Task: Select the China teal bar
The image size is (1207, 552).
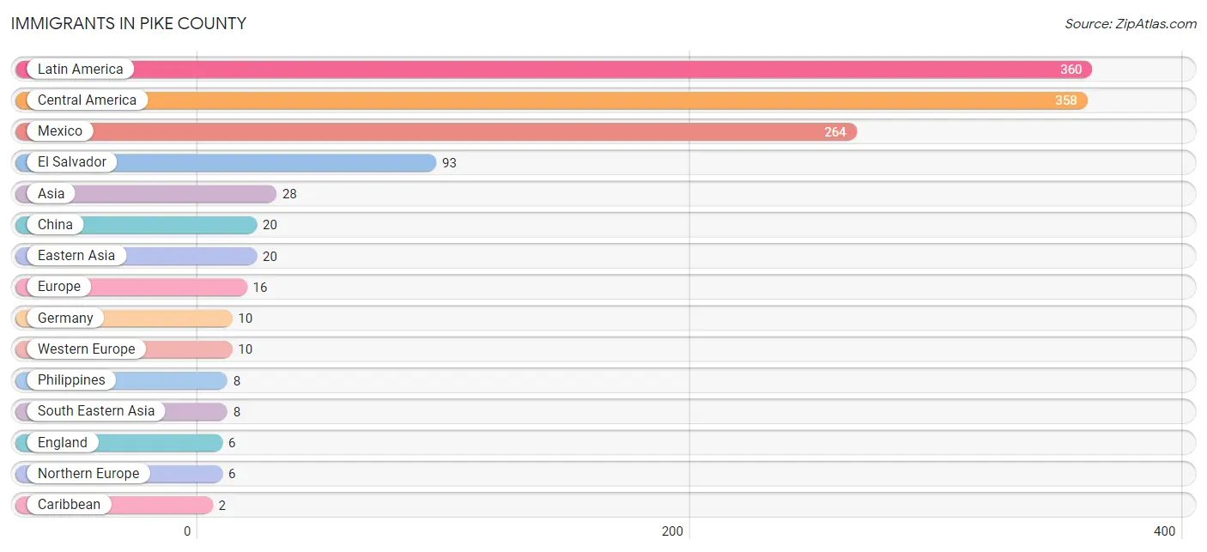Action: pos(136,225)
